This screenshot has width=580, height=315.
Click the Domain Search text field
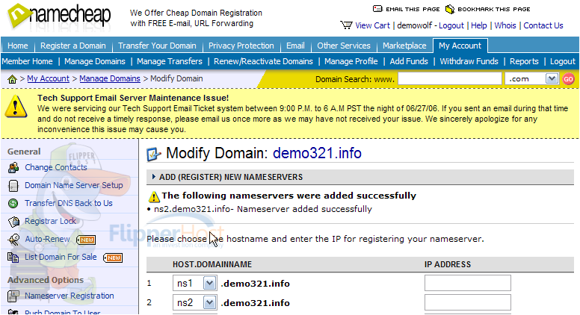coord(449,78)
